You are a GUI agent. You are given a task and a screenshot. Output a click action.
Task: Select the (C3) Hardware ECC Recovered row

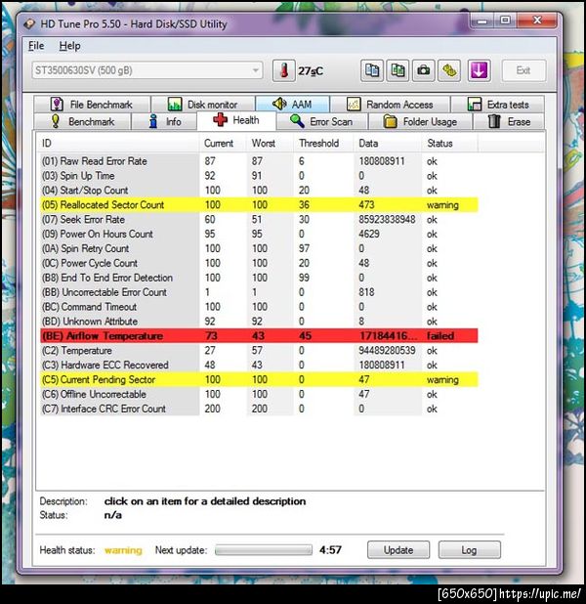(x=259, y=365)
